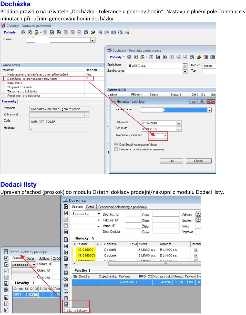Viewport: 246px width, 315px height.
Task: Click edit pencil icon in Dodací listy sidebar
Action: pos(66,213)
